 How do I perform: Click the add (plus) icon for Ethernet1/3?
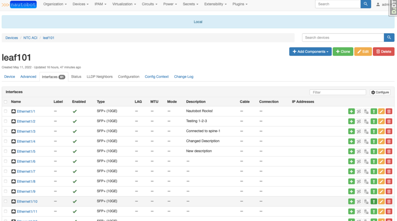tap(351, 131)
